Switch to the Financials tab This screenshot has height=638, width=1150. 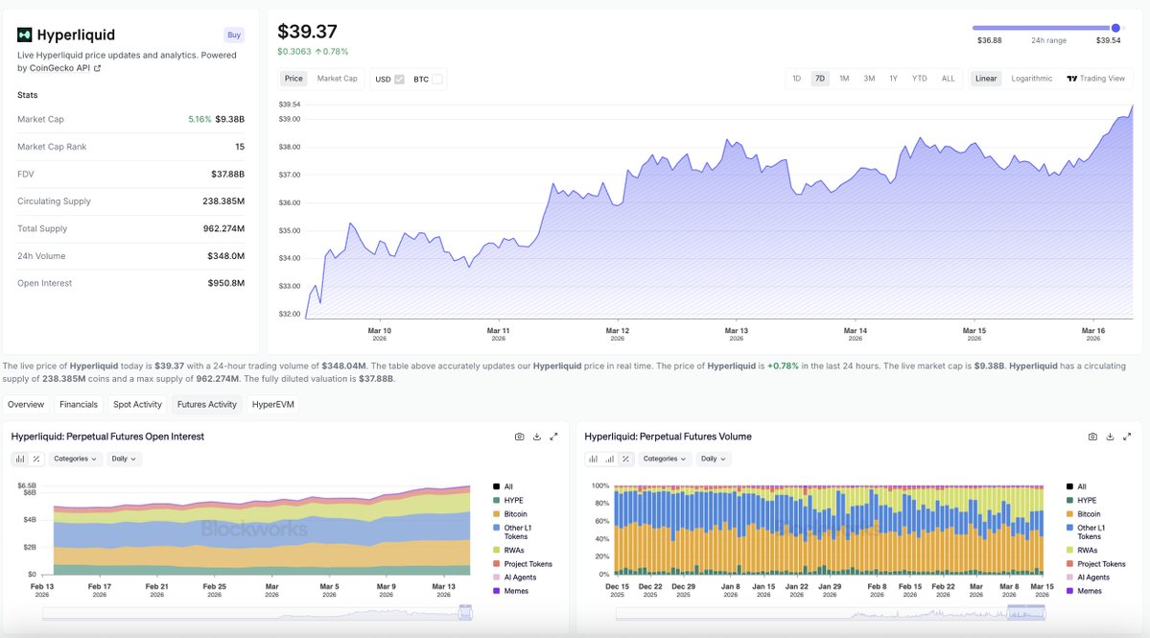(79, 404)
